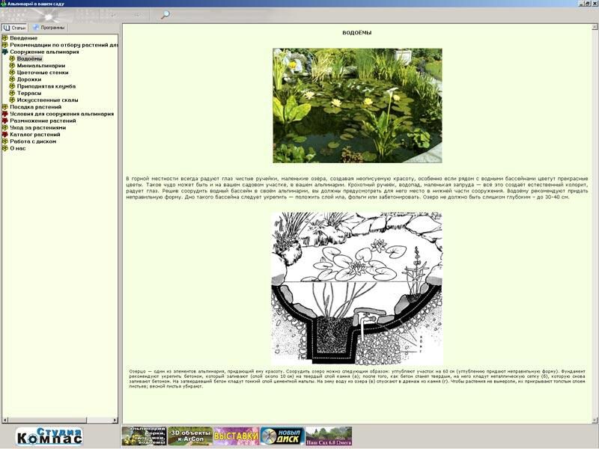This screenshot has height=449, width=599.
Task: Click the Выставки banner
Action: point(236,436)
